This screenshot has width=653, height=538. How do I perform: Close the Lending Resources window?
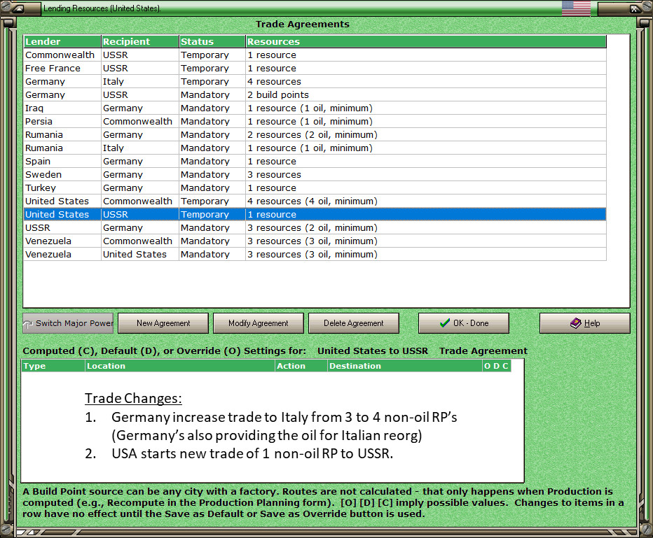634,8
